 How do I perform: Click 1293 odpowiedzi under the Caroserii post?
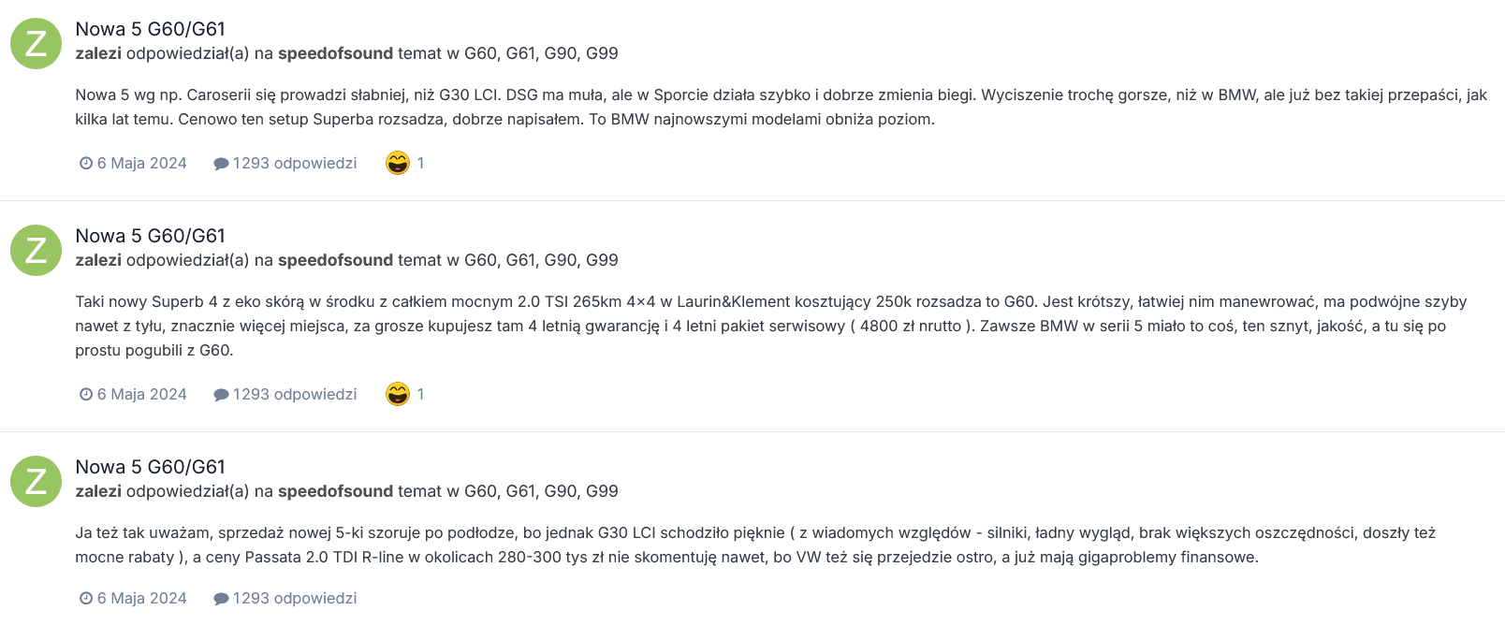pos(295,163)
